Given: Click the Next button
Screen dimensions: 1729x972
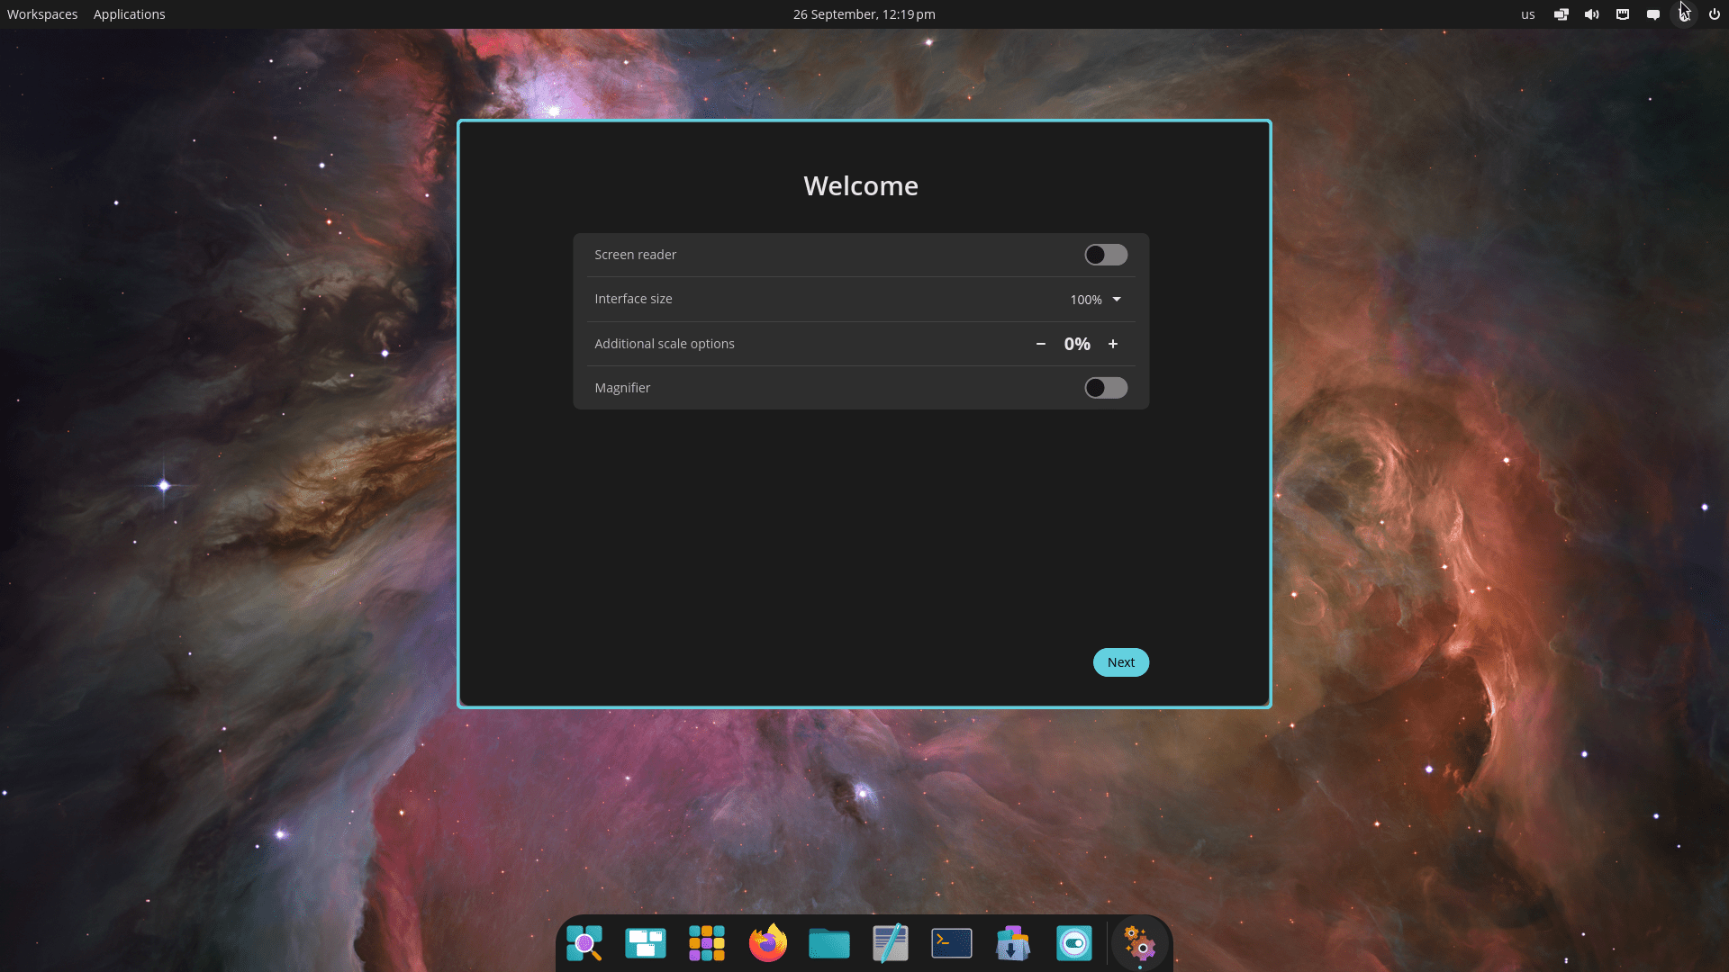Looking at the screenshot, I should tap(1120, 661).
